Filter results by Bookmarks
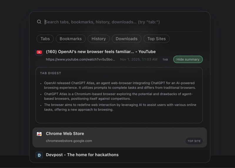Screen dimensions: 235x168 tap(71, 39)
